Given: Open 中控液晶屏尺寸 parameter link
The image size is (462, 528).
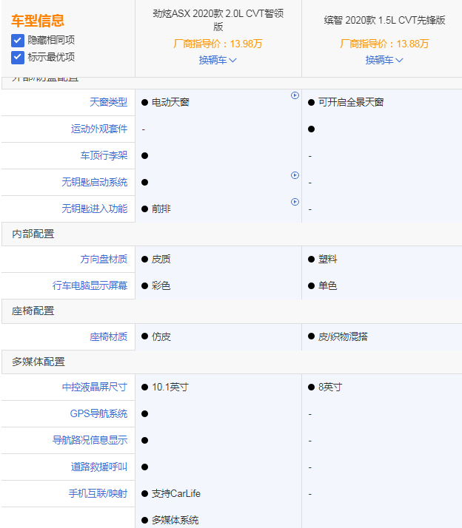Looking at the screenshot, I should coord(95,387).
